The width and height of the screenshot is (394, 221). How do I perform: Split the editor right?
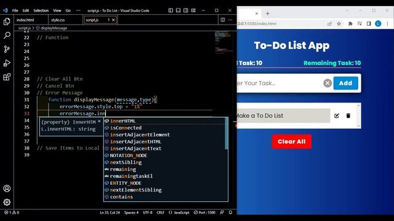click(x=223, y=20)
